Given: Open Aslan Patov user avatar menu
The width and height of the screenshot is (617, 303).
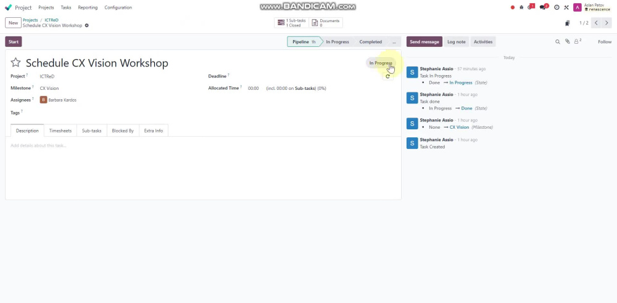Looking at the screenshot, I should 578,7.
